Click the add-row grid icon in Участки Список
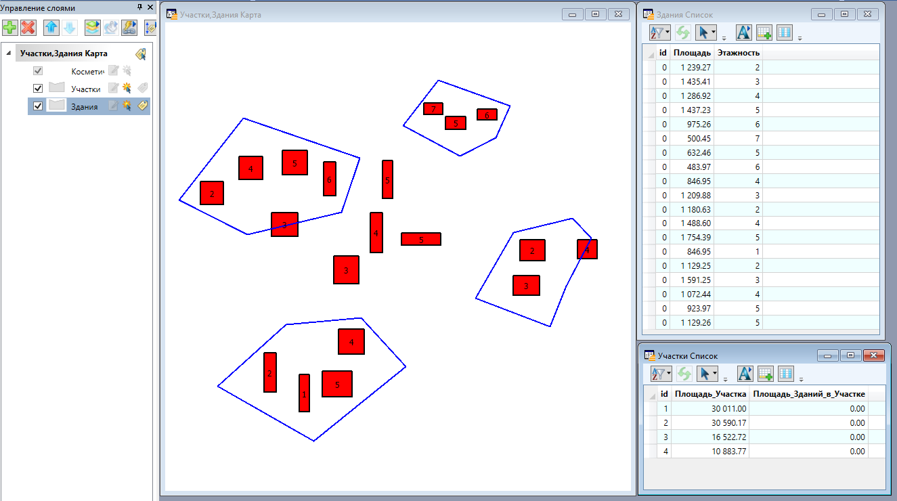 point(764,374)
